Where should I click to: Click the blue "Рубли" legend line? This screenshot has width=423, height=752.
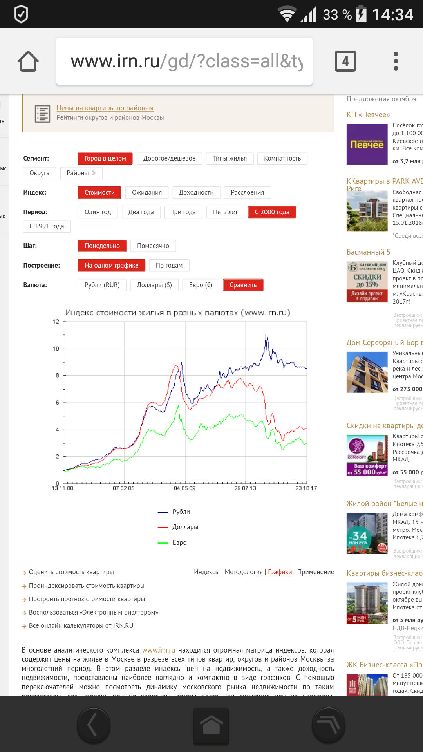(x=163, y=512)
